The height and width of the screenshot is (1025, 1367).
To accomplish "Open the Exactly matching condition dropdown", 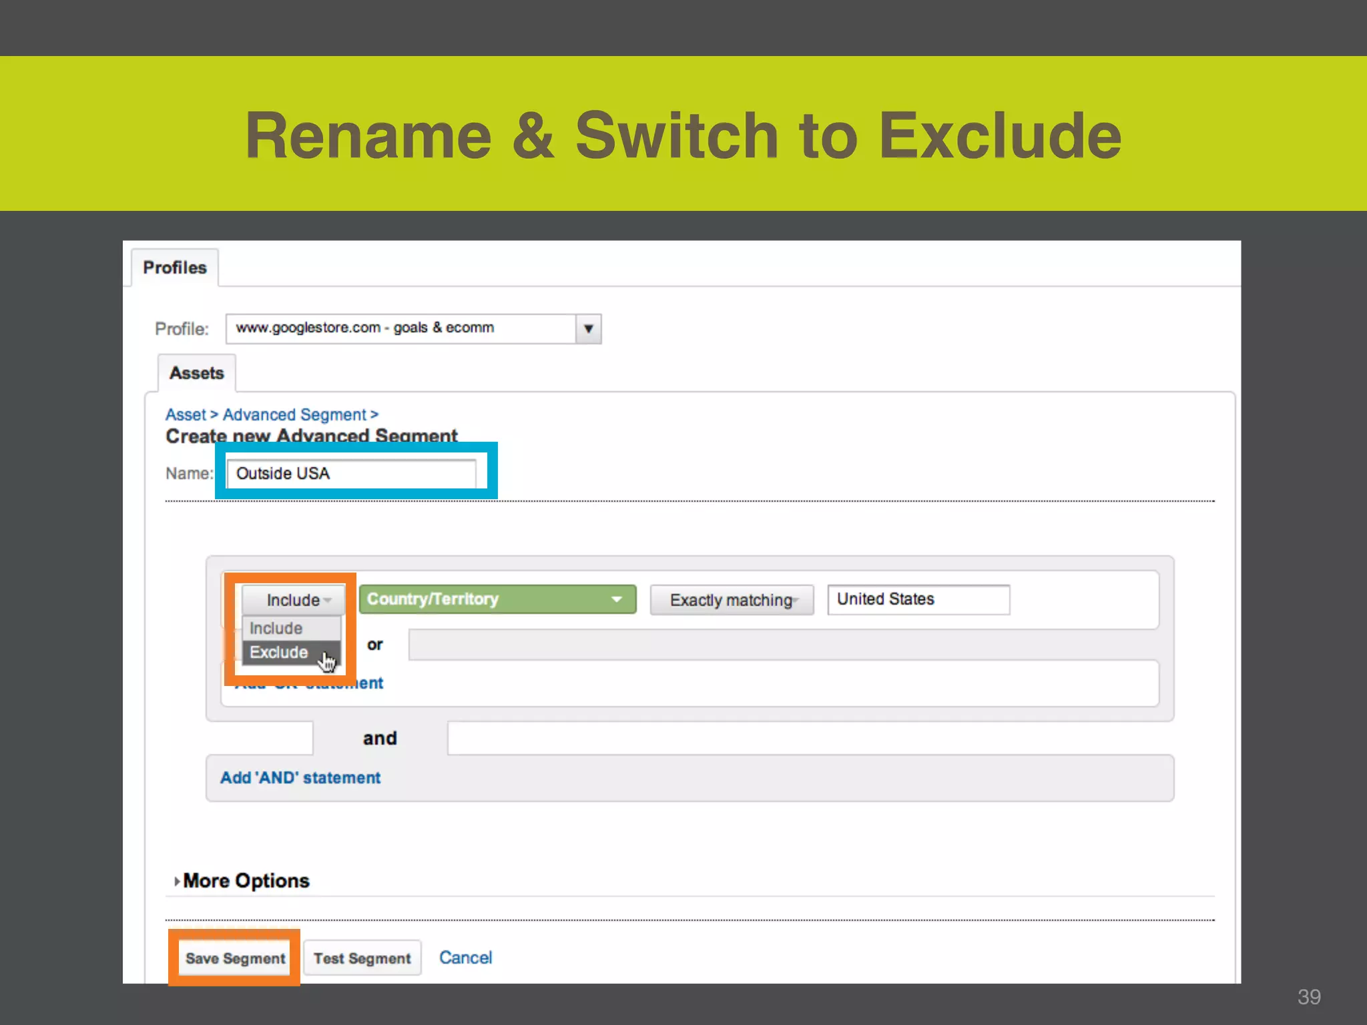I will click(x=732, y=600).
